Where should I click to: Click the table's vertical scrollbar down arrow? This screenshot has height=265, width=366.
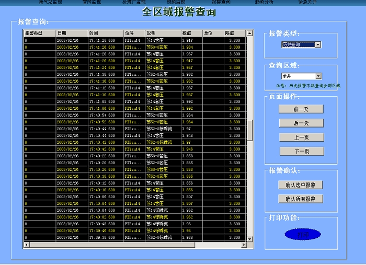[x=249, y=238]
